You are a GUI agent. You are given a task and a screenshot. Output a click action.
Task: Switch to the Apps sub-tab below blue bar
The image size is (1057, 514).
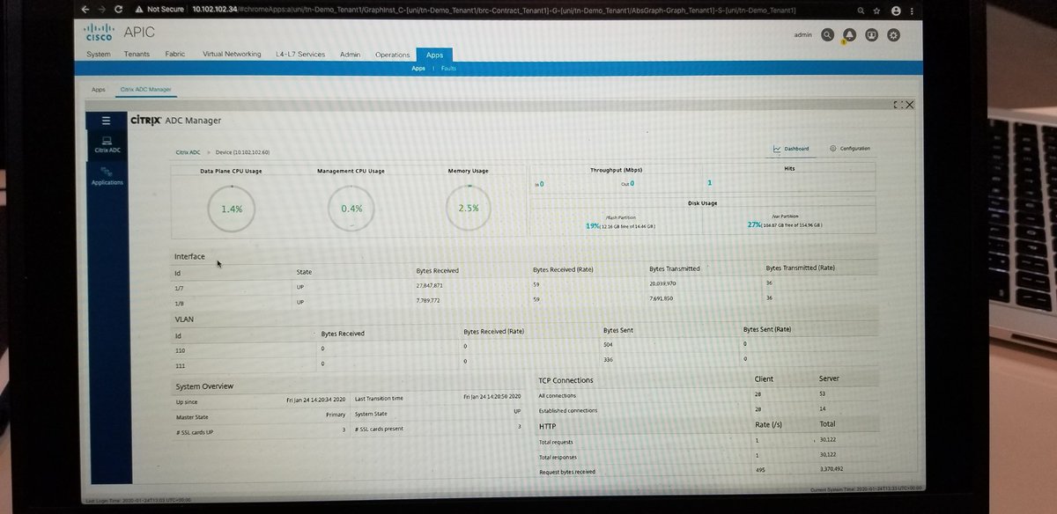pos(99,89)
